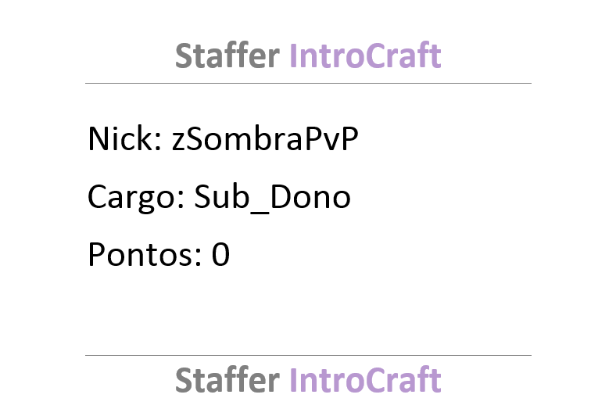
Task: Click the Pontos: label
Action: 145,255
